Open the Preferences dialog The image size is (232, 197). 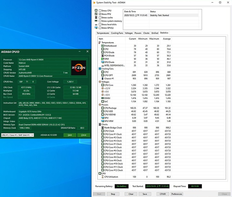177,194
